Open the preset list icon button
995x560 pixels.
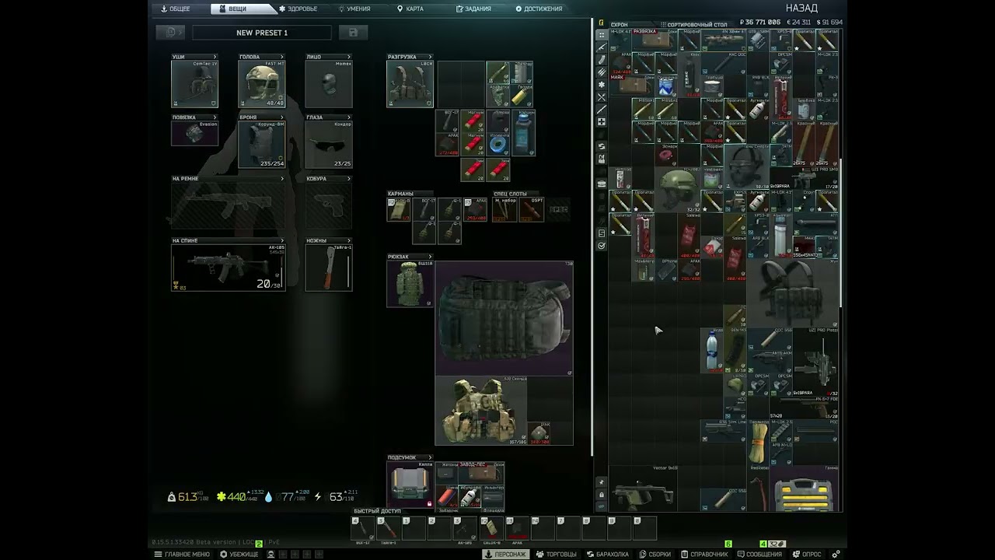pos(170,33)
